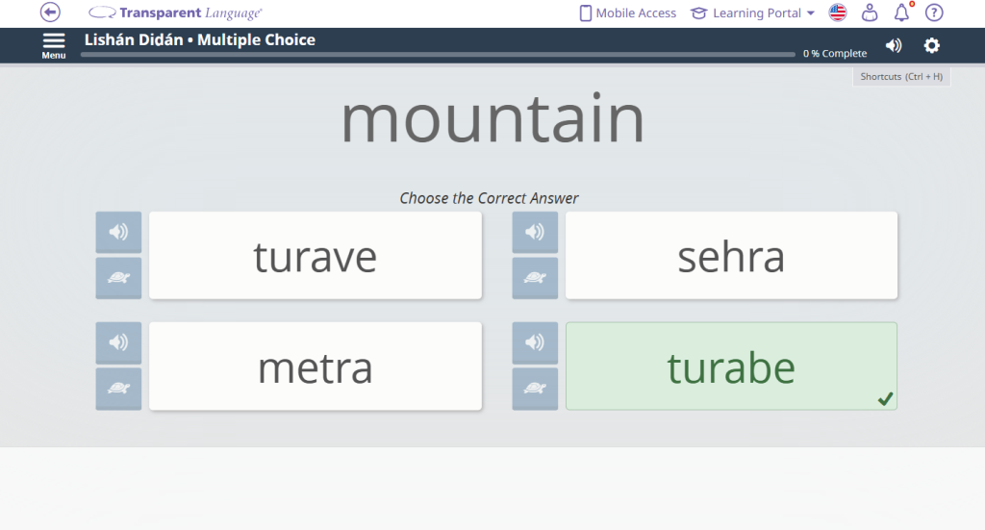Play normal-speed audio for turabe
The height and width of the screenshot is (530, 985).
click(535, 342)
